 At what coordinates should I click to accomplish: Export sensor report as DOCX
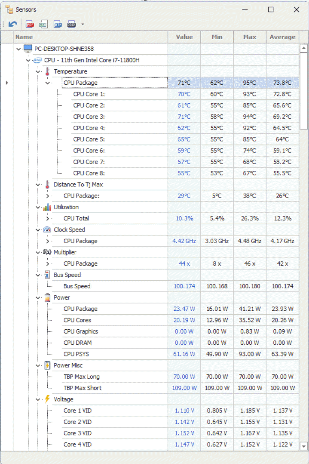click(71, 24)
